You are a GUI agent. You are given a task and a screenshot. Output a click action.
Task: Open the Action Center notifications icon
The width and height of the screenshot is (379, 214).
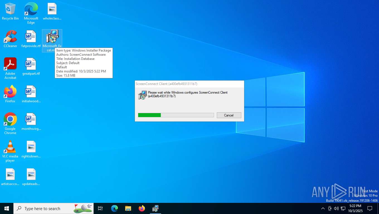pos(370,208)
